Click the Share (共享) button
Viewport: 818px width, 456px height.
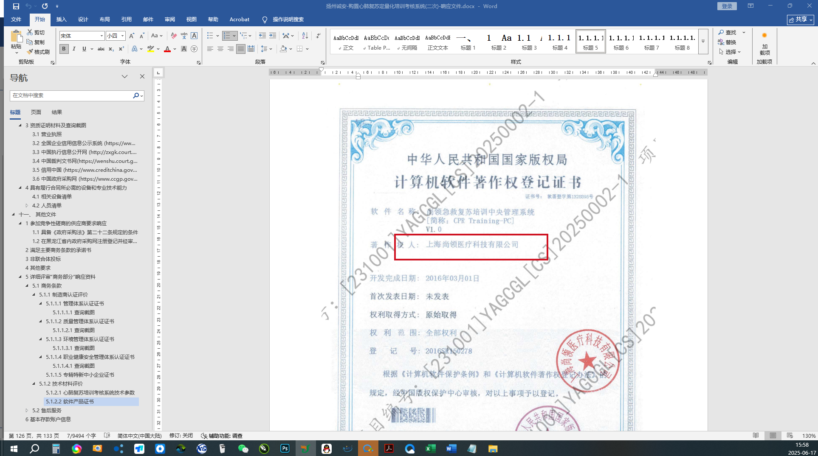click(x=801, y=19)
